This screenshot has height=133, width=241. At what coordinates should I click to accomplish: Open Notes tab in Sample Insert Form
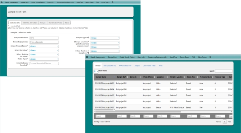click(x=67, y=23)
